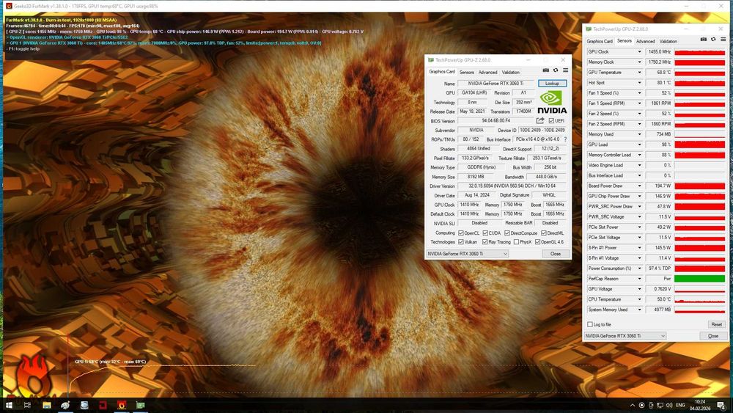Click FurMark title bar app icon
Image resolution: width=733 pixels, height=413 pixels.
click(x=8, y=6)
